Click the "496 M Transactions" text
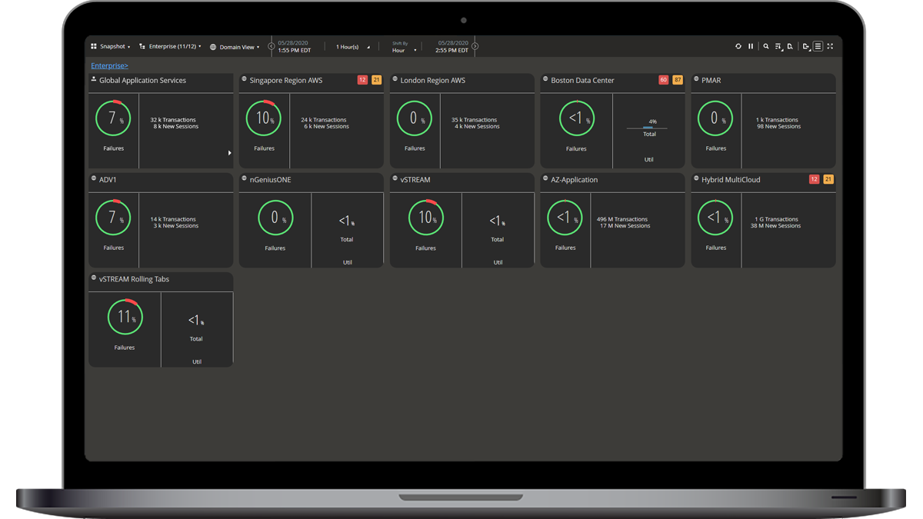This screenshot has width=923, height=519. point(622,219)
